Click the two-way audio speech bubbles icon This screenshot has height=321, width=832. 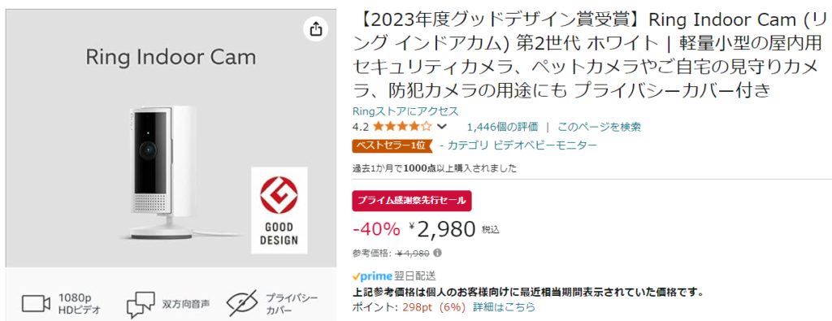click(141, 305)
